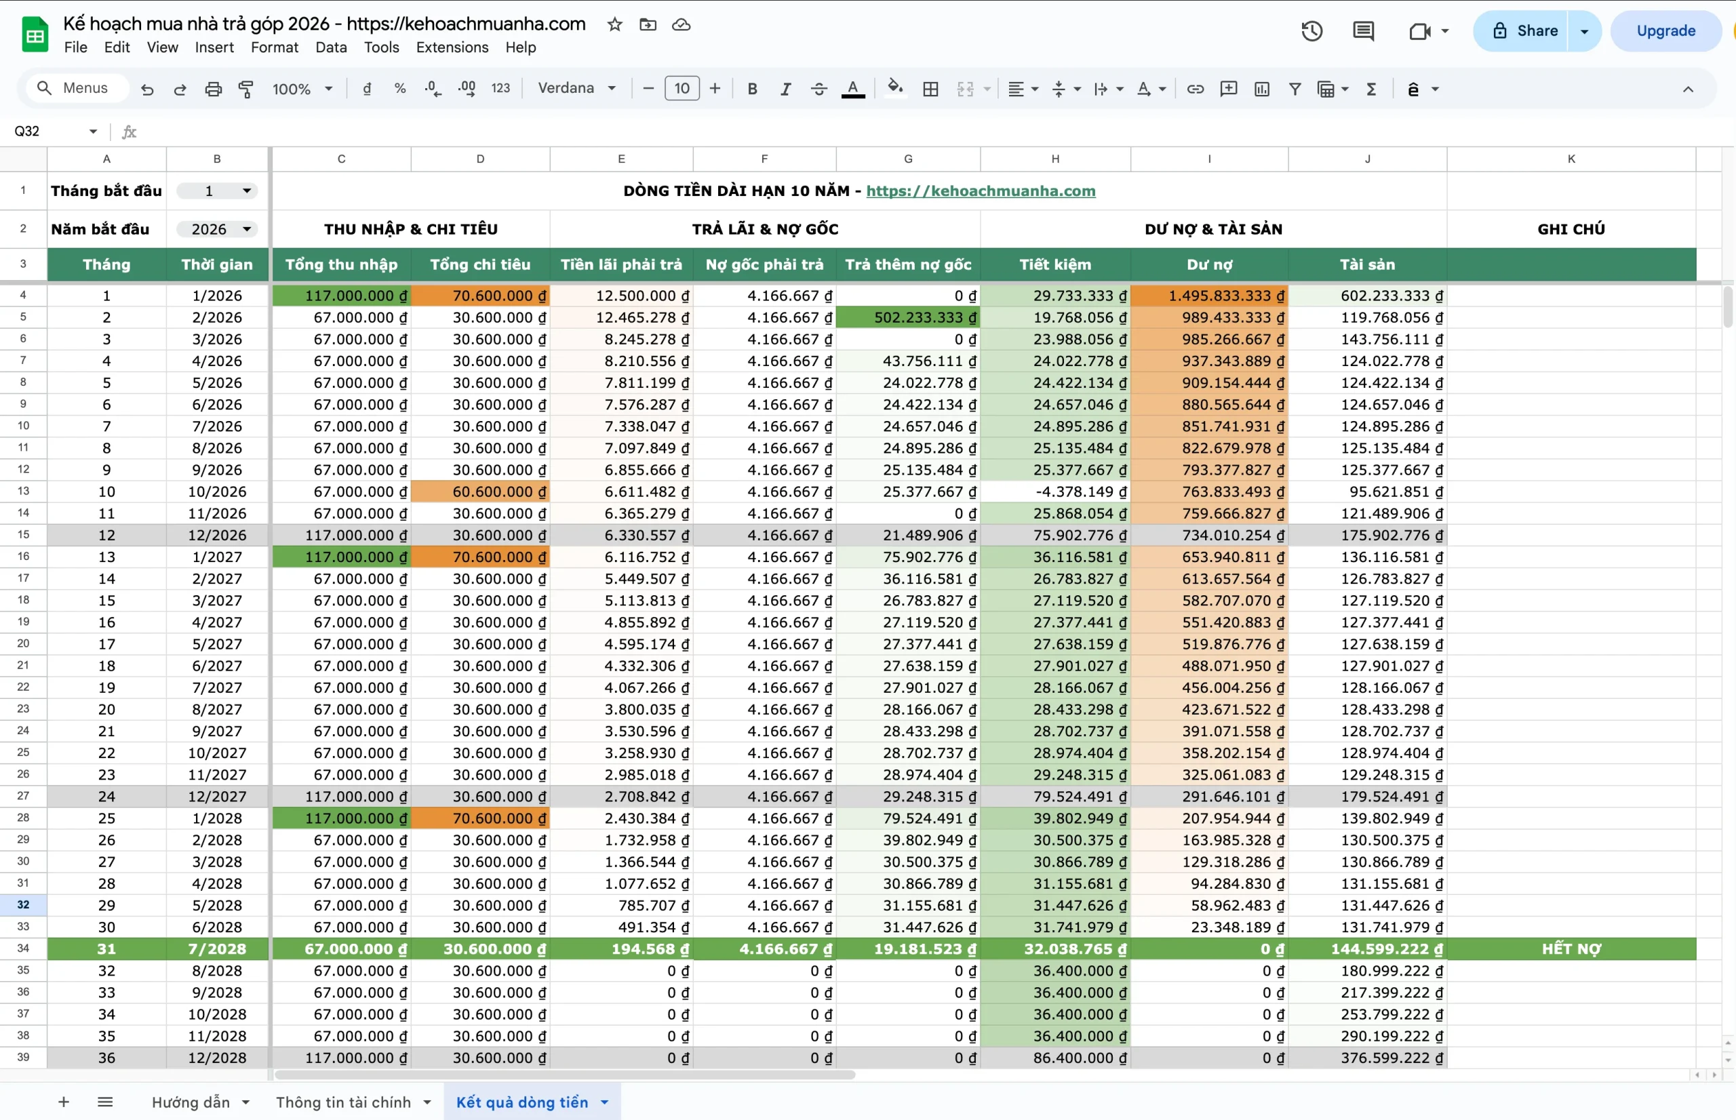Click the Add sheet plus button
1736x1120 pixels.
64,1102
